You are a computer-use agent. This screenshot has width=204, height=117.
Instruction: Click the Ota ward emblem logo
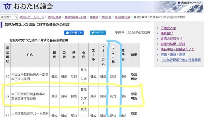(7, 6)
